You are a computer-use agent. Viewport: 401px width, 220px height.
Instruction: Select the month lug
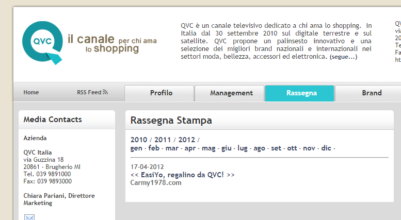(x=243, y=148)
